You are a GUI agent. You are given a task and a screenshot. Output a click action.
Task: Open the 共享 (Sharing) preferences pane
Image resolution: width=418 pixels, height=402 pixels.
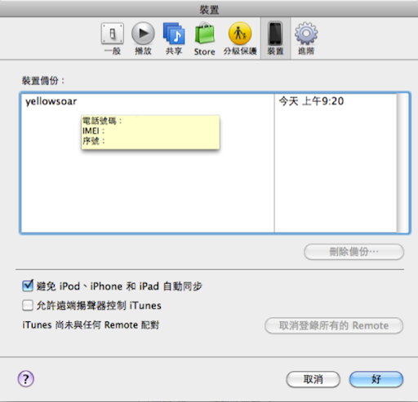[x=174, y=38]
